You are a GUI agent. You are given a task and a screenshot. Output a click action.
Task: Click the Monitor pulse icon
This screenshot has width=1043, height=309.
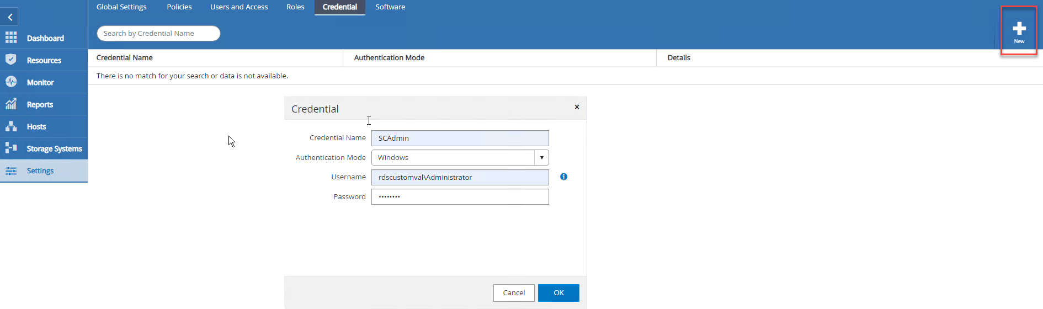click(x=11, y=82)
